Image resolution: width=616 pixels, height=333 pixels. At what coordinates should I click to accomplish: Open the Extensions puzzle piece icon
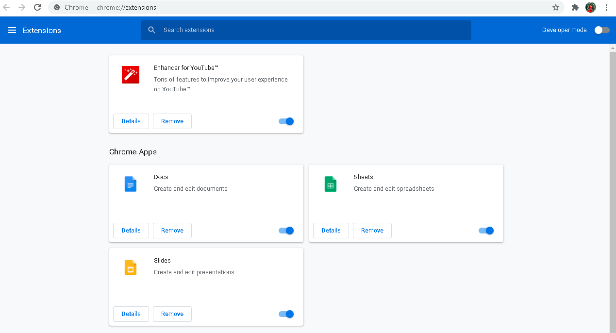pyautogui.click(x=575, y=7)
